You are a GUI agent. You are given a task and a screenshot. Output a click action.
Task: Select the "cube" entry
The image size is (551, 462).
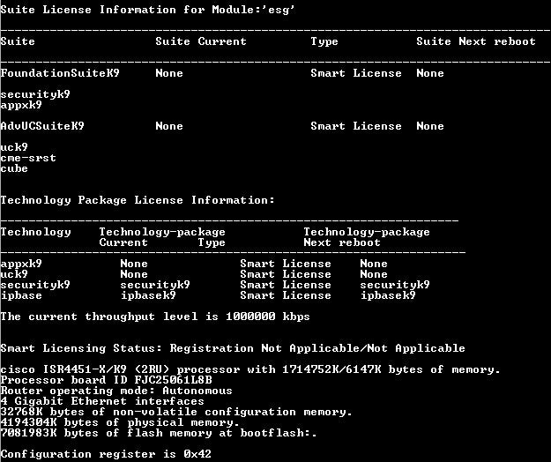(x=14, y=168)
